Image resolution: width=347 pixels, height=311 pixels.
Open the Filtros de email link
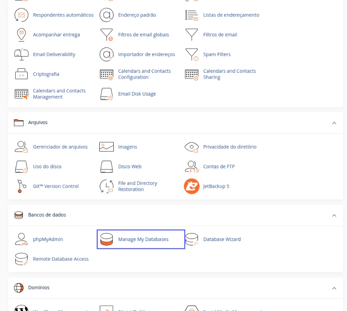coord(220,35)
